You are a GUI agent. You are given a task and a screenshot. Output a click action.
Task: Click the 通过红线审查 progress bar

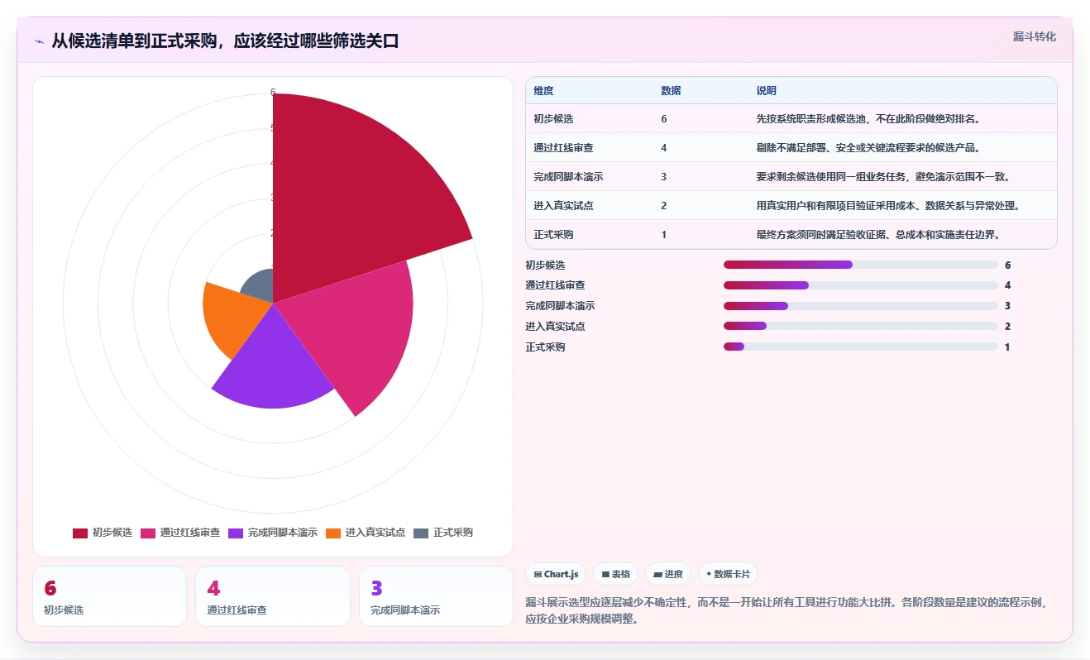pyautogui.click(x=860, y=285)
